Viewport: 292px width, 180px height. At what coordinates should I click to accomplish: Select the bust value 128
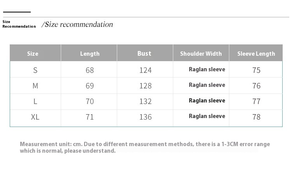145,86
